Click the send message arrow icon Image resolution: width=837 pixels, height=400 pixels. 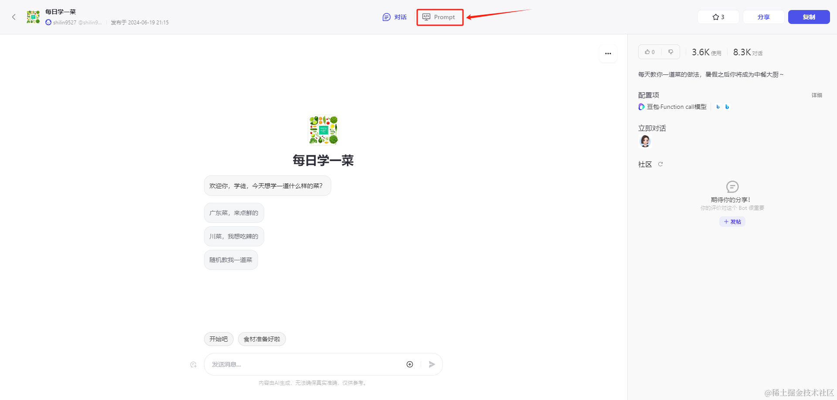(432, 364)
